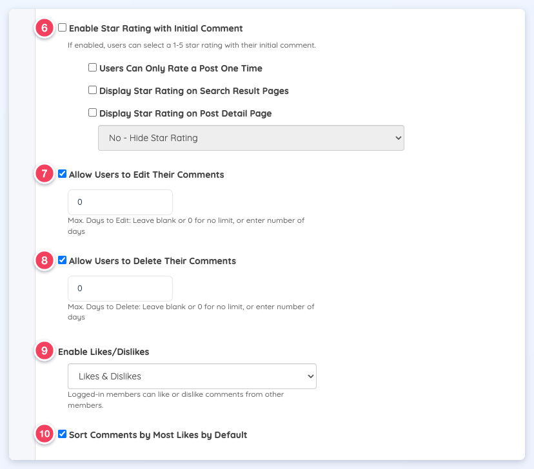Check Users Can Only Rate a Post One Time
The width and height of the screenshot is (534, 469).
[x=92, y=68]
